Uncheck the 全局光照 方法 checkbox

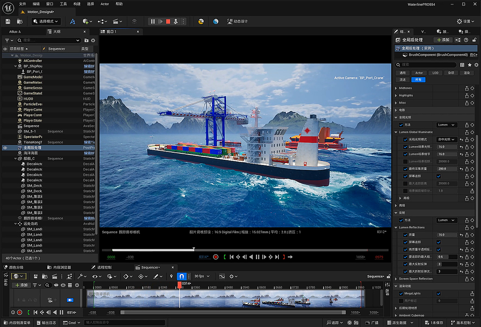401,125
